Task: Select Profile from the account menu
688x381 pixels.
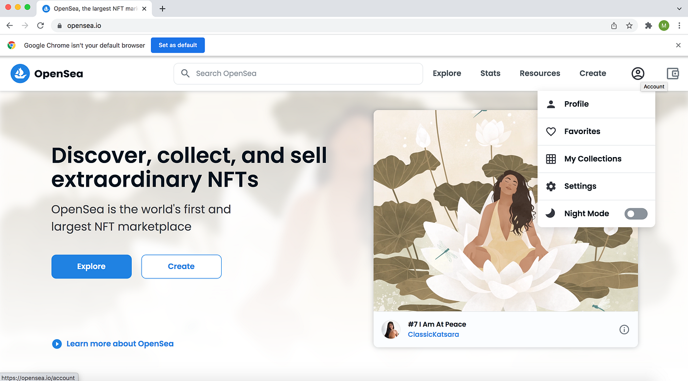Action: (x=597, y=104)
